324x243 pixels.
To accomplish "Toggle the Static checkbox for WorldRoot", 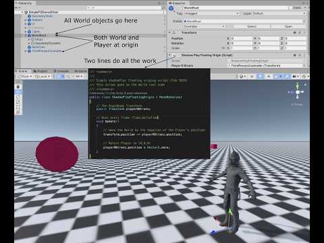I will click(x=290, y=7).
